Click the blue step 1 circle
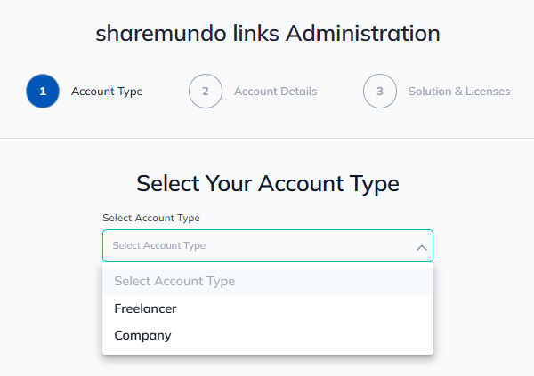The width and height of the screenshot is (534, 376). (43, 92)
